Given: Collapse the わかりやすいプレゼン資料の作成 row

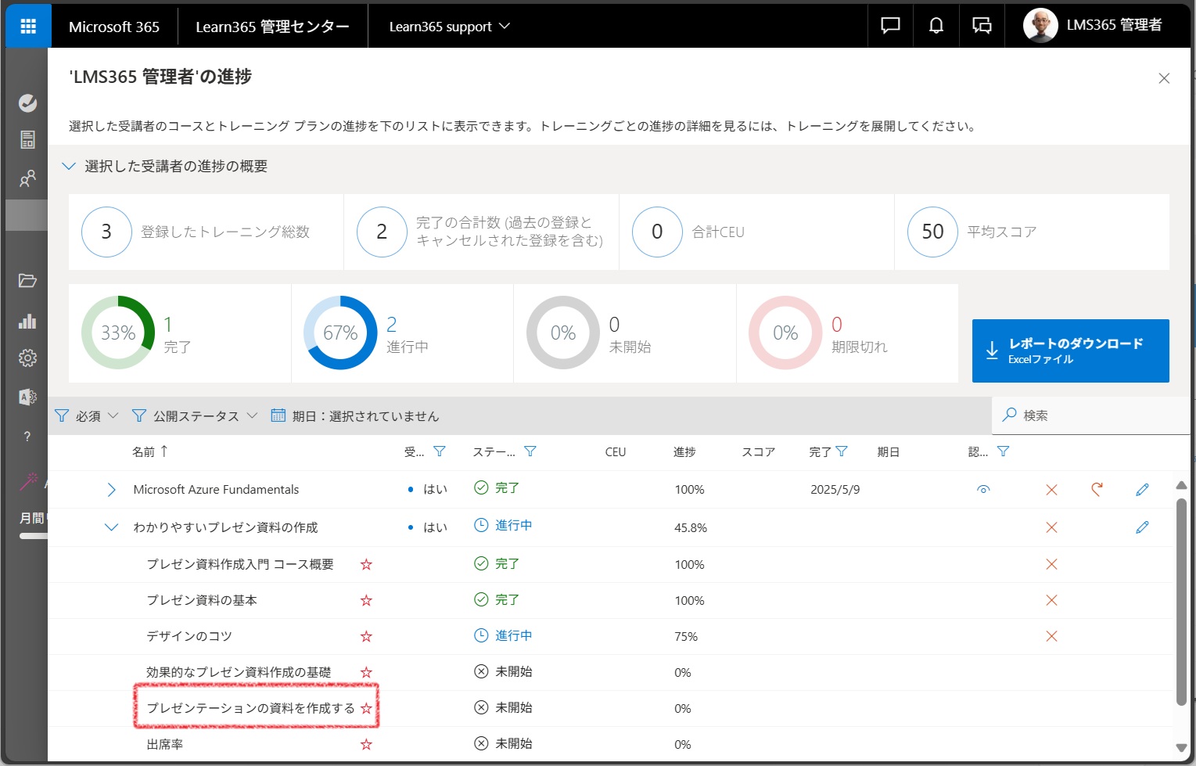Looking at the screenshot, I should click(111, 527).
